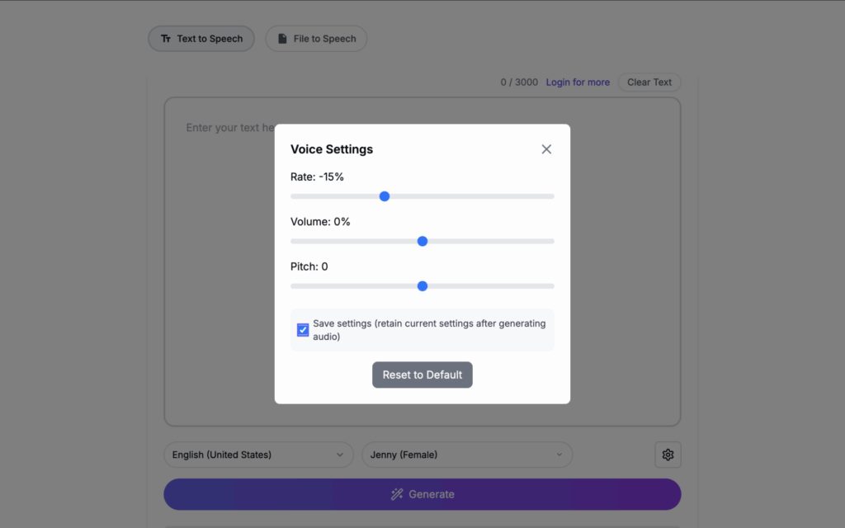Click the Volume slider handle
845x528 pixels.
422,241
